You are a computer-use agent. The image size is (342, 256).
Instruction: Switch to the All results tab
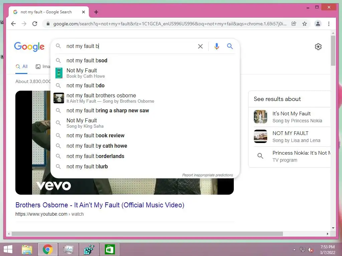[x=21, y=67]
